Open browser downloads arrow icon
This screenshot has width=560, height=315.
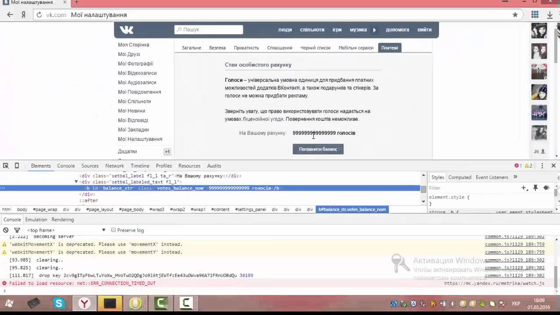549,14
